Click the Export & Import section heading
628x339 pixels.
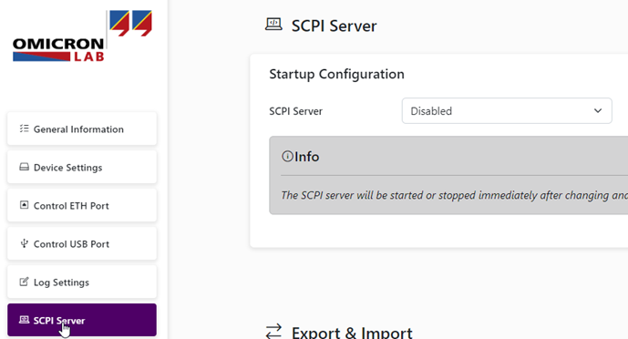pos(352,333)
